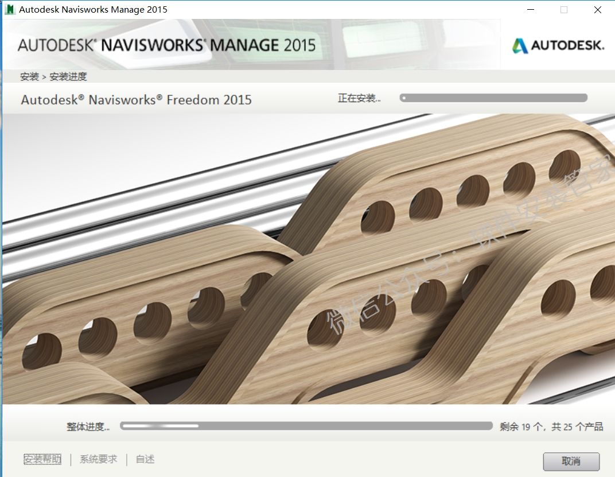Click the 正在安装 product progress bar

click(x=493, y=98)
